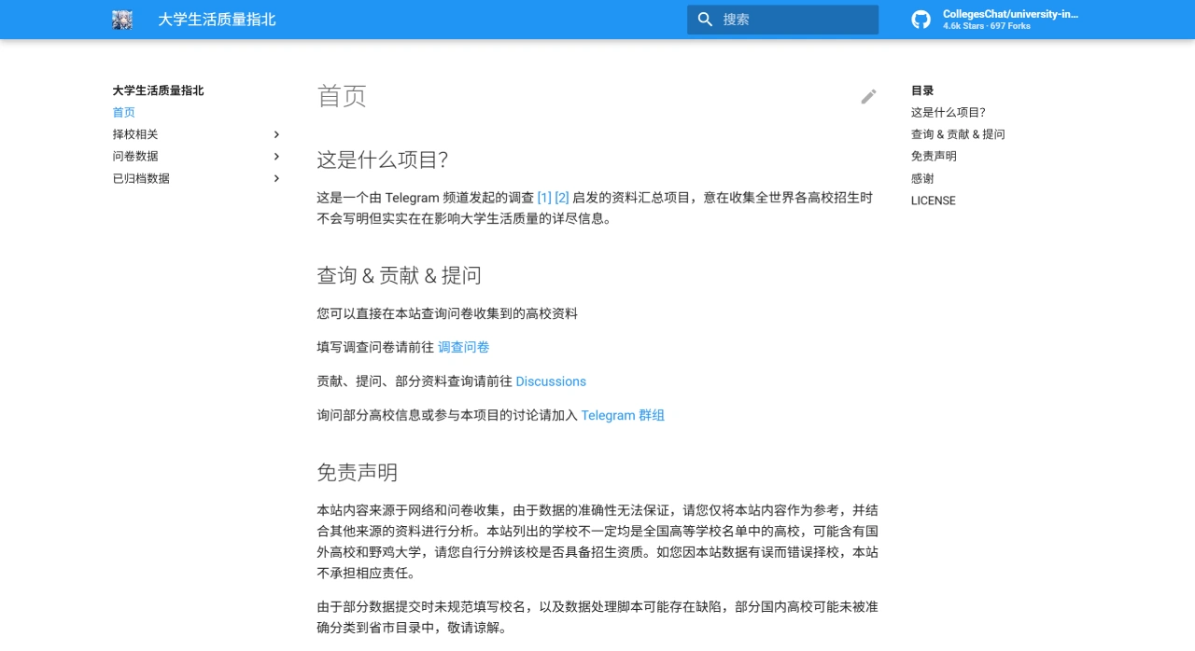Click the 这是什么项目? section heading

pyautogui.click(x=383, y=159)
